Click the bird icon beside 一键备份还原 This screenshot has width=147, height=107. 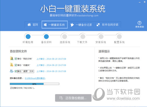coord(72,25)
